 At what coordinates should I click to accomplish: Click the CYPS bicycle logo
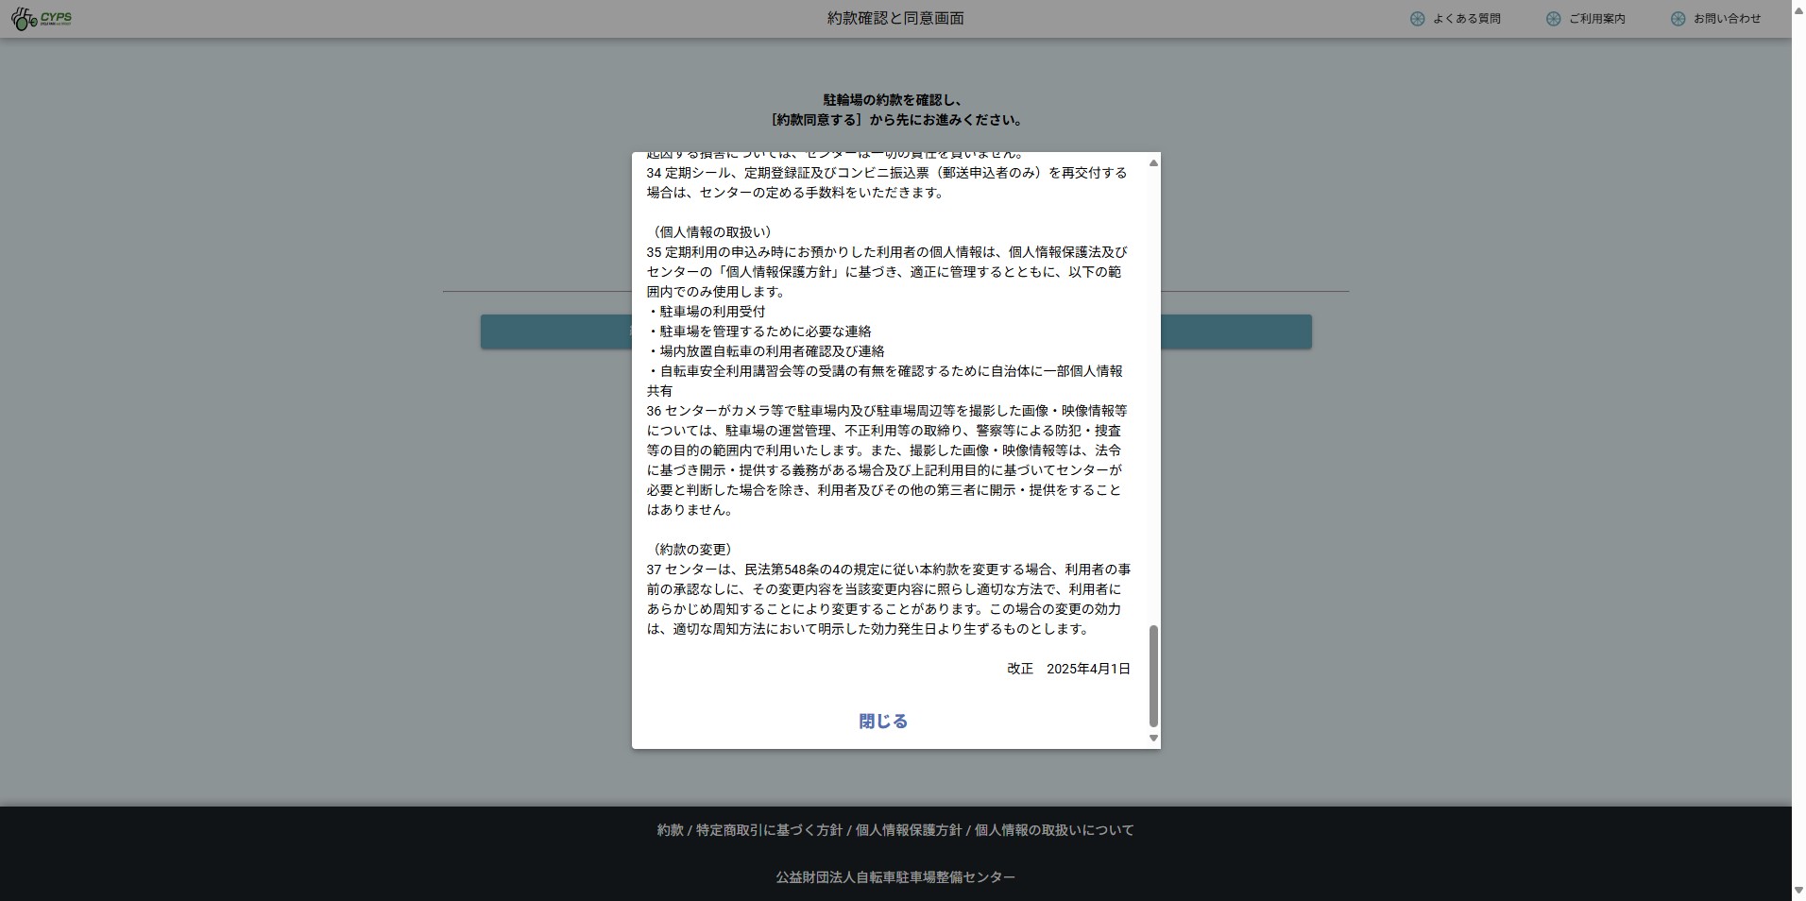pyautogui.click(x=42, y=19)
